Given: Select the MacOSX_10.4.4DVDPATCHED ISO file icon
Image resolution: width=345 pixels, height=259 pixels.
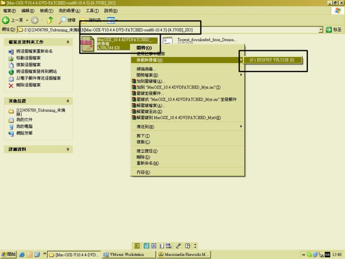Looking at the screenshot, I should (88, 44).
